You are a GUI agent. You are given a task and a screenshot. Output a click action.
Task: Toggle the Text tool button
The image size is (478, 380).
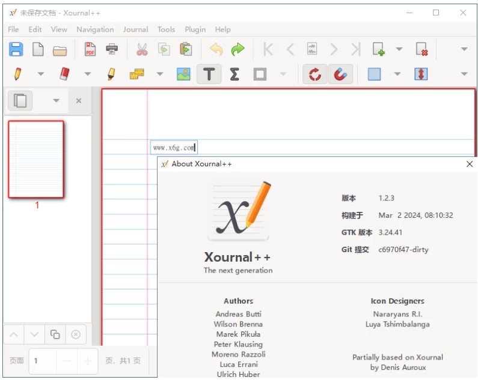point(209,74)
